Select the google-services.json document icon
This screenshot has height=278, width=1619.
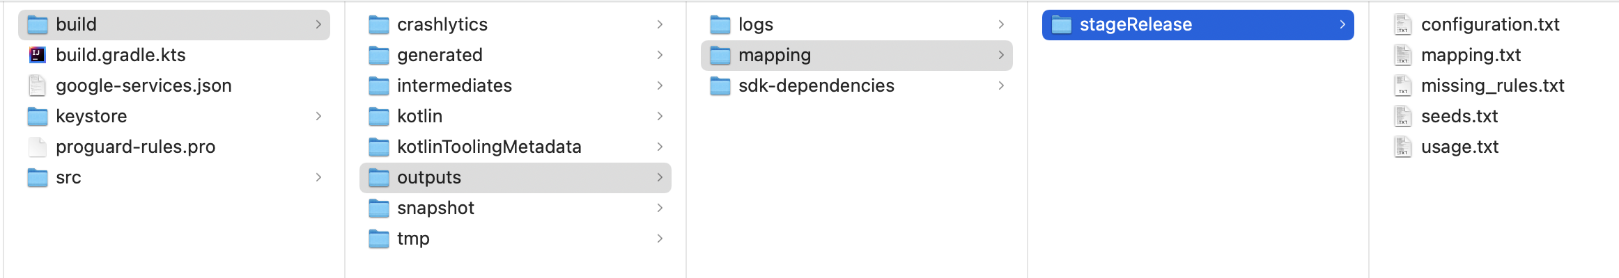click(x=38, y=85)
